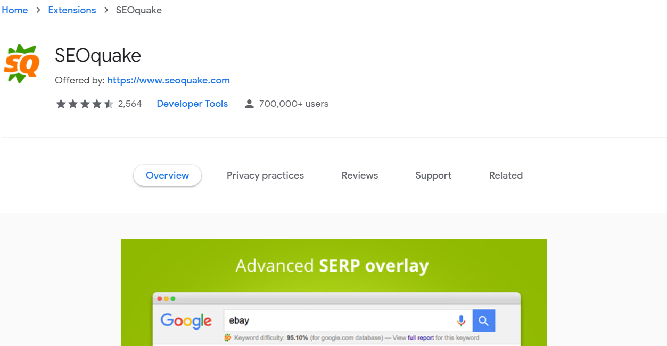Click the Google logo in the preview
The image size is (667, 346).
tap(186, 321)
